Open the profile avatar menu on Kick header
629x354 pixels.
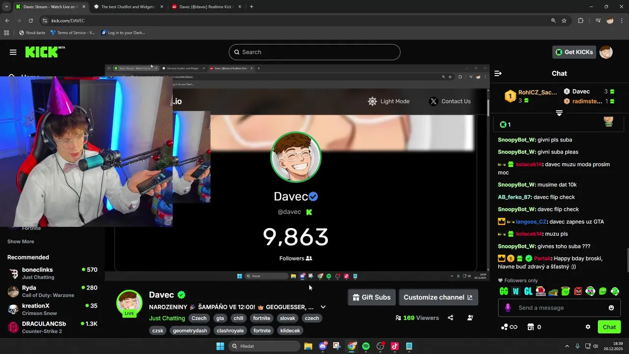tap(606, 52)
